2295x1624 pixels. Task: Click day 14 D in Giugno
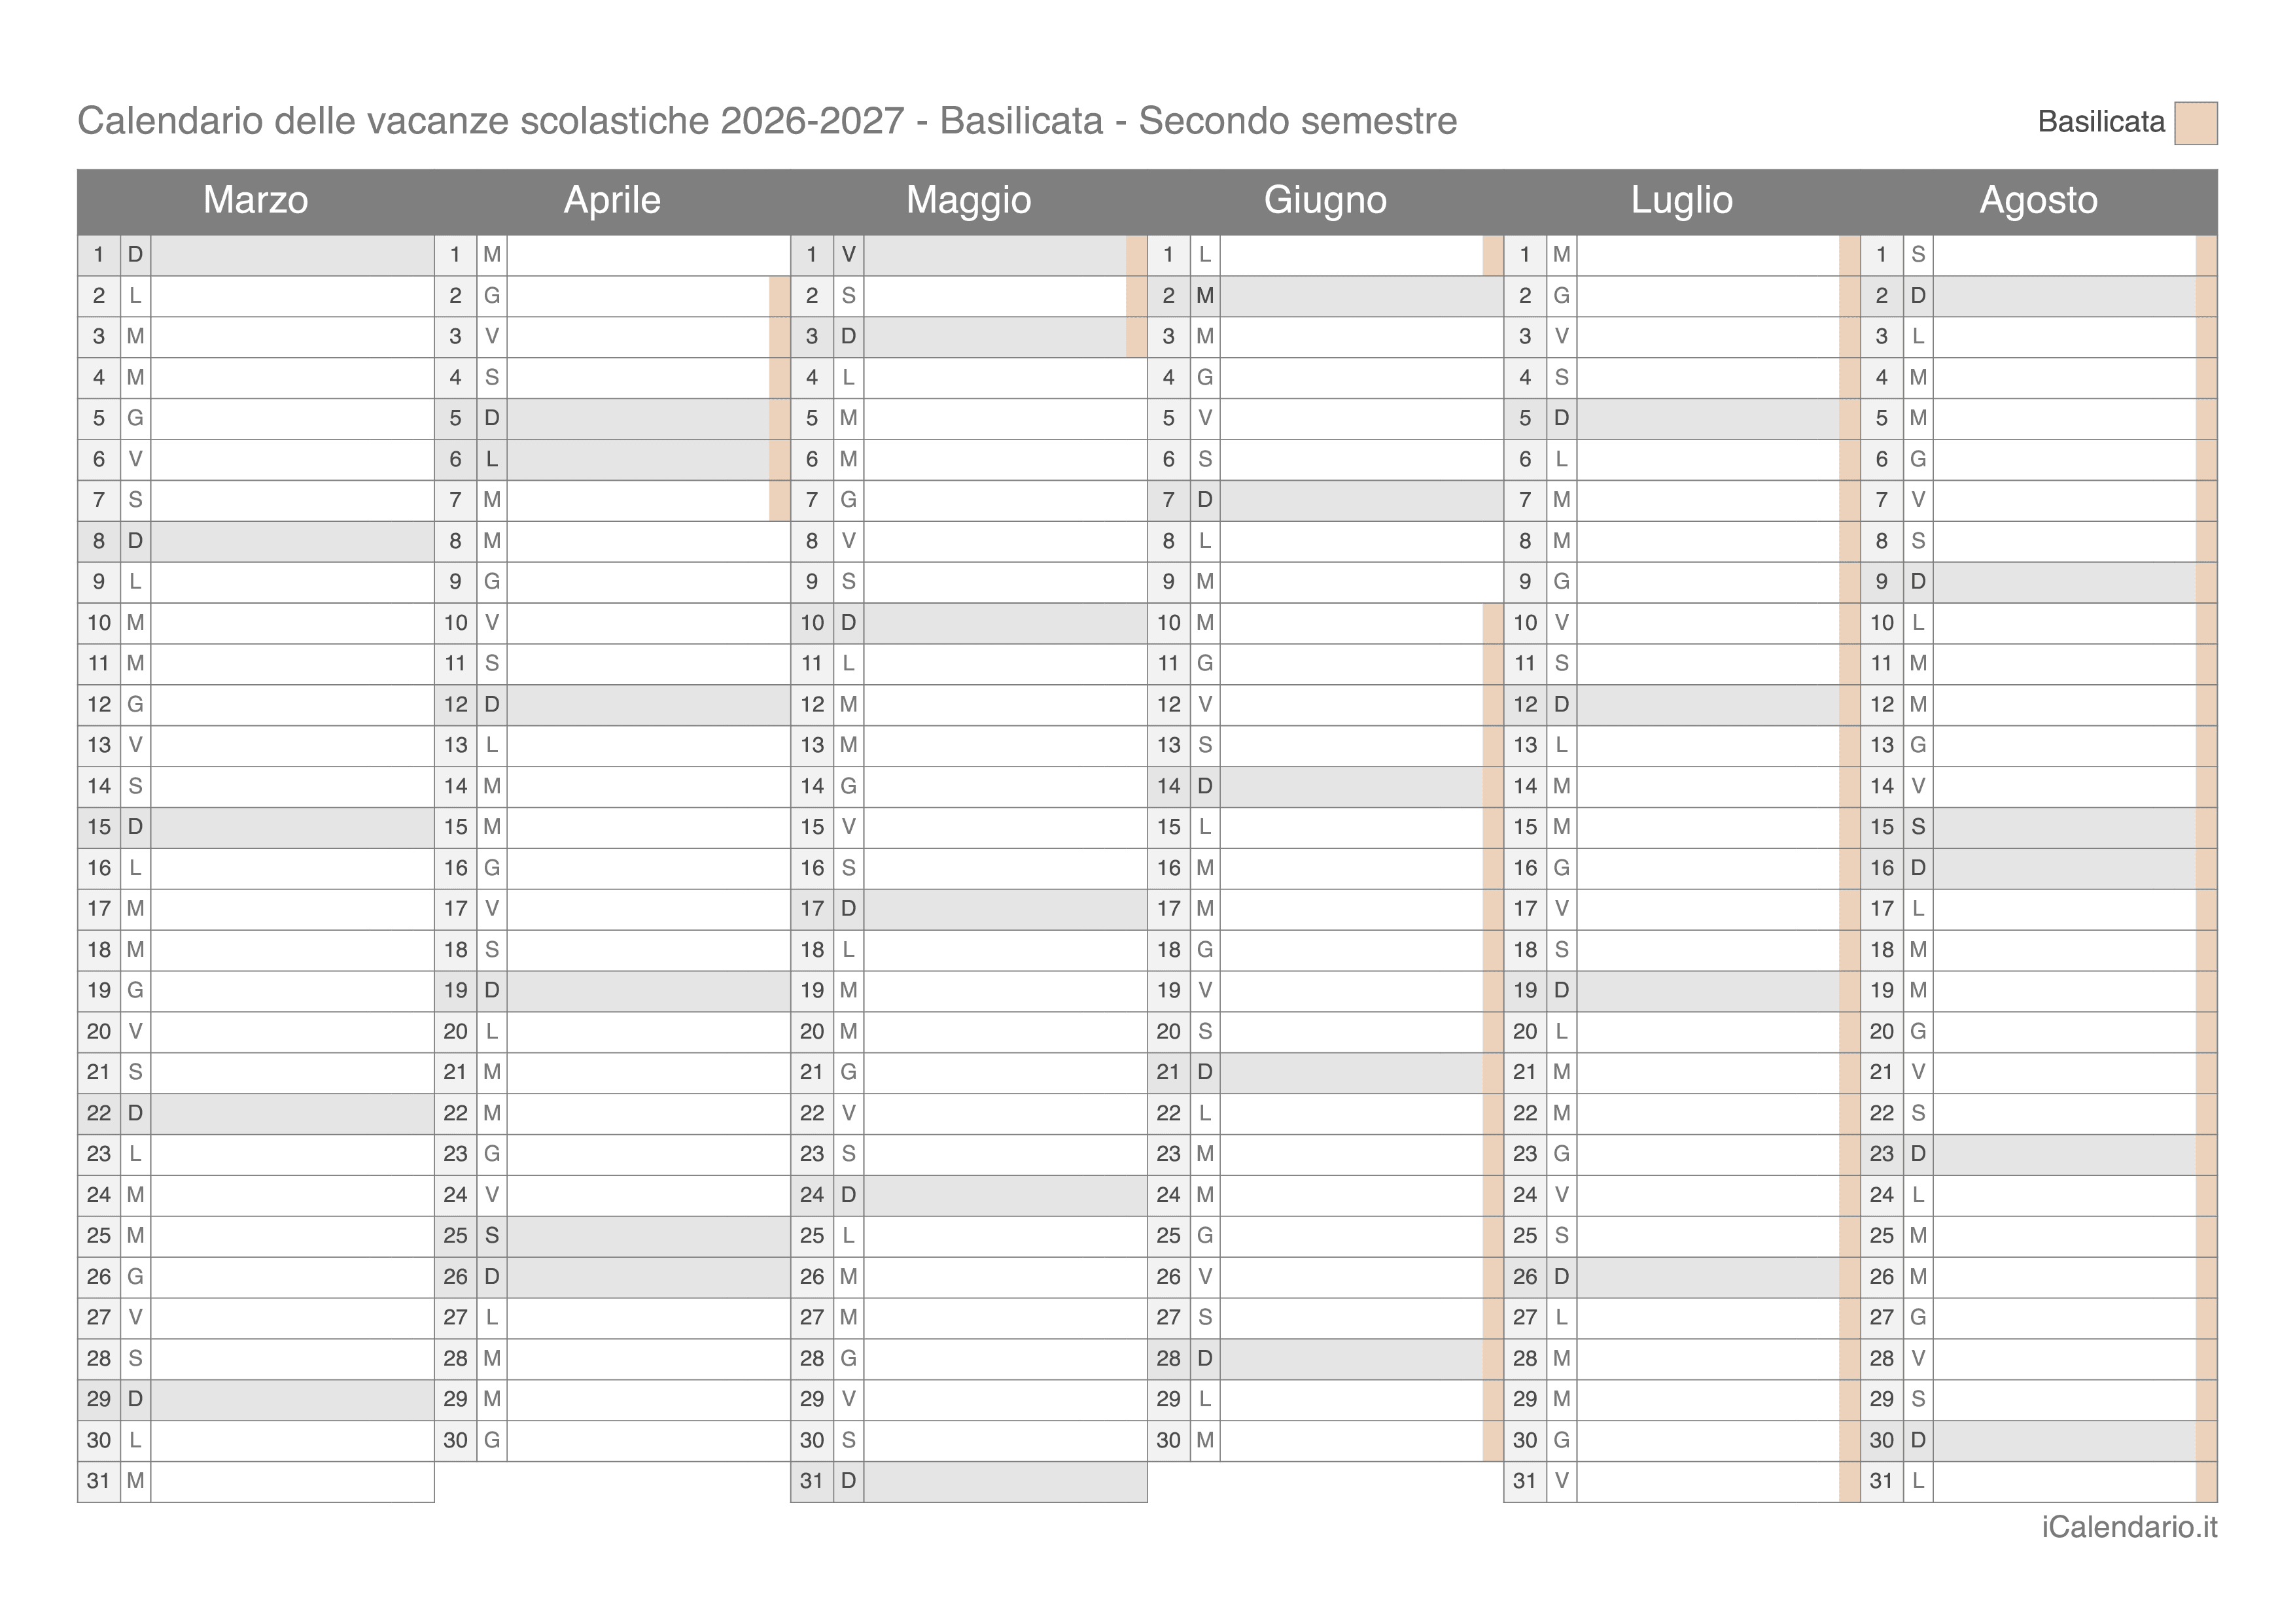tap(1325, 786)
